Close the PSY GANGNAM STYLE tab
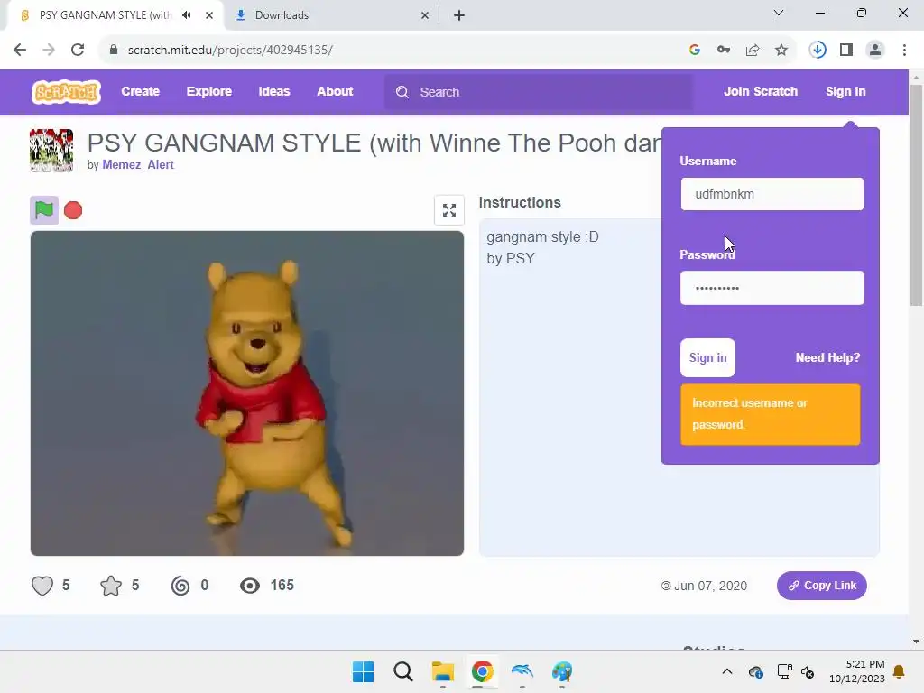 click(x=209, y=15)
